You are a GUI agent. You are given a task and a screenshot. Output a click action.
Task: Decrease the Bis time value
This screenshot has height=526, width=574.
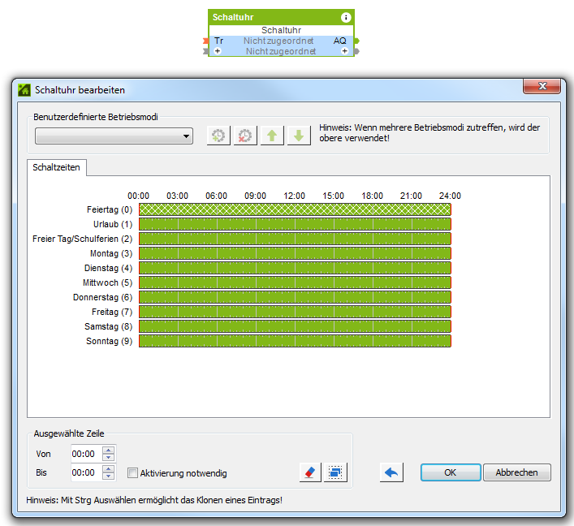coord(108,476)
